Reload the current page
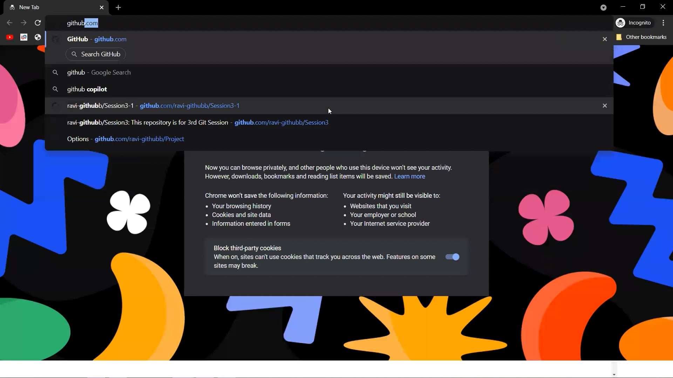The height and width of the screenshot is (378, 673). pyautogui.click(x=38, y=23)
